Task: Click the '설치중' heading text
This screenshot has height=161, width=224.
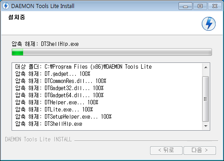Action: pos(16,17)
